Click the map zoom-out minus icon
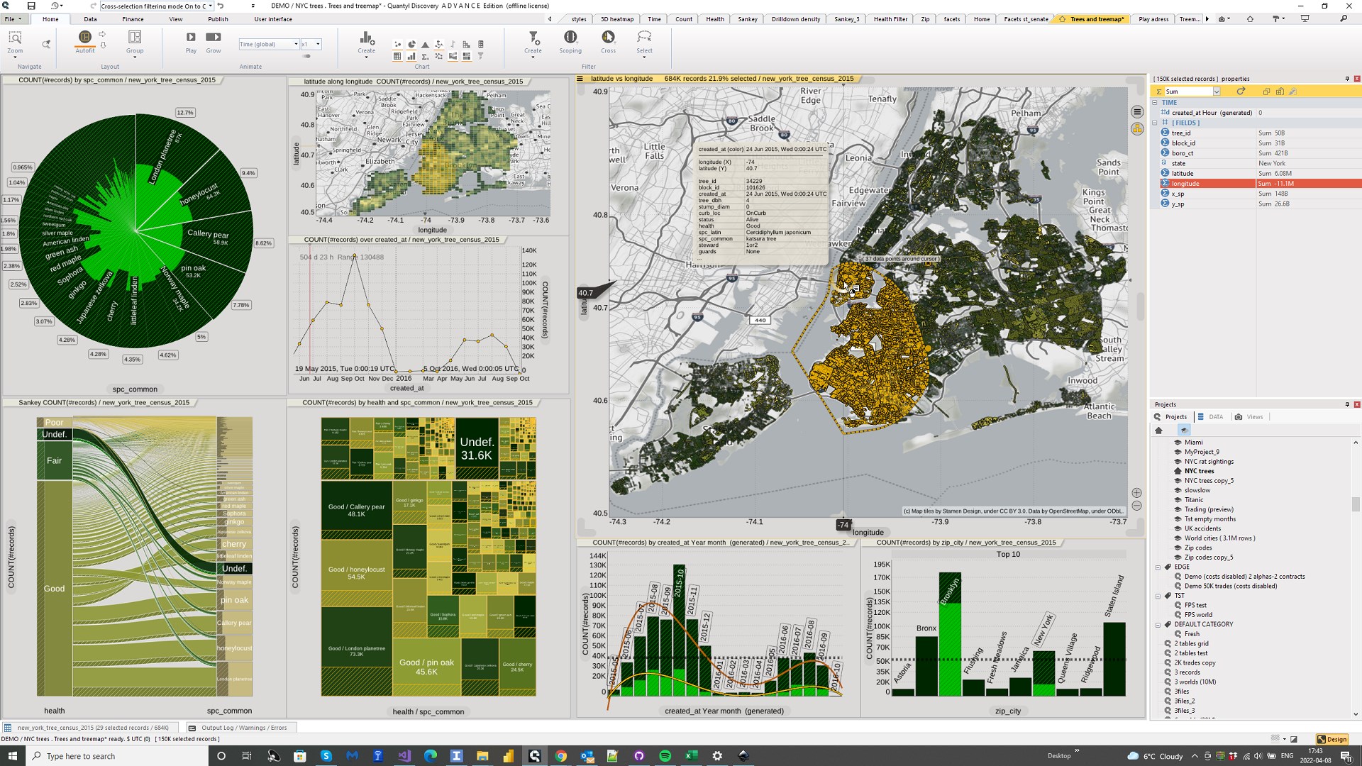This screenshot has width=1362, height=766. 1136,506
